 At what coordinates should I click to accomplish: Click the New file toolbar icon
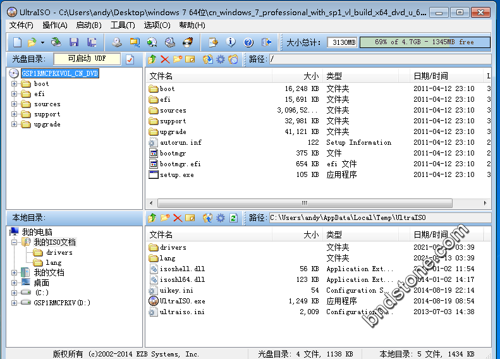tap(17, 42)
